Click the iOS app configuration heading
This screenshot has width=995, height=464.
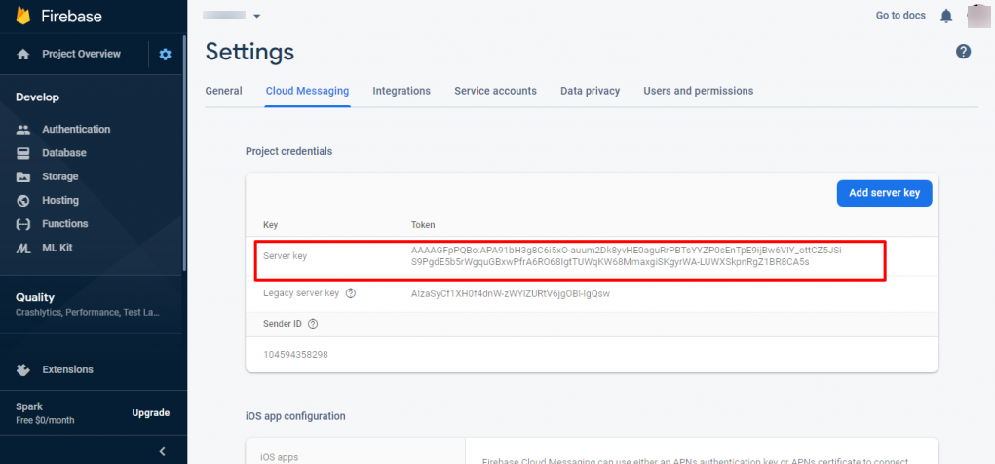tap(295, 416)
